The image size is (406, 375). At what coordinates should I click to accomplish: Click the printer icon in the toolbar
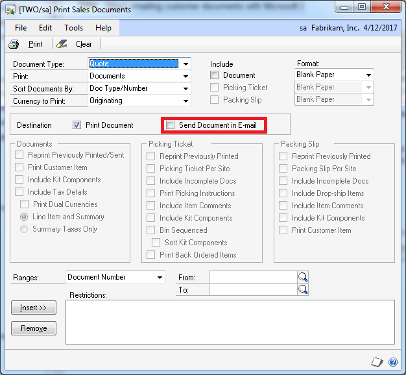point(14,44)
